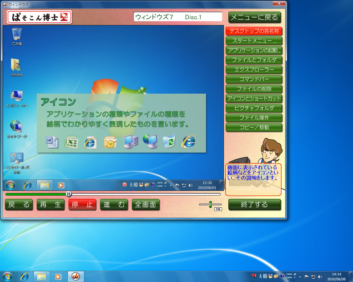The image size is (353, 282).
Task: Click the Word document icon in the overlay
Action: (x=52, y=142)
